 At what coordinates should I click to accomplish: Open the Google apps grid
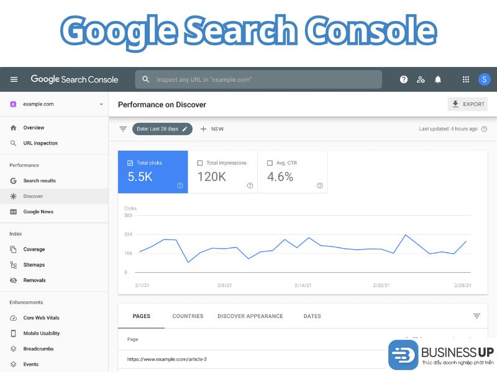[465, 79]
